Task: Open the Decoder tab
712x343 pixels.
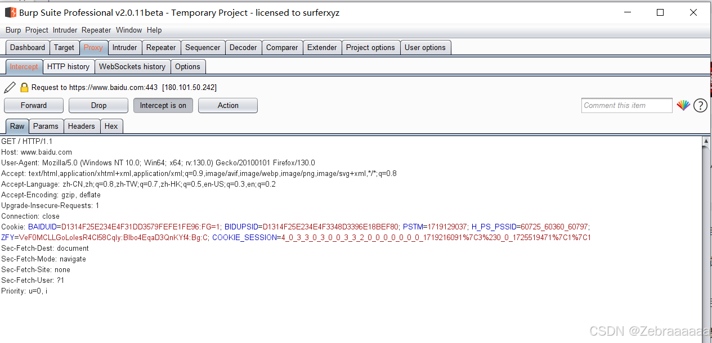Action: pos(243,47)
